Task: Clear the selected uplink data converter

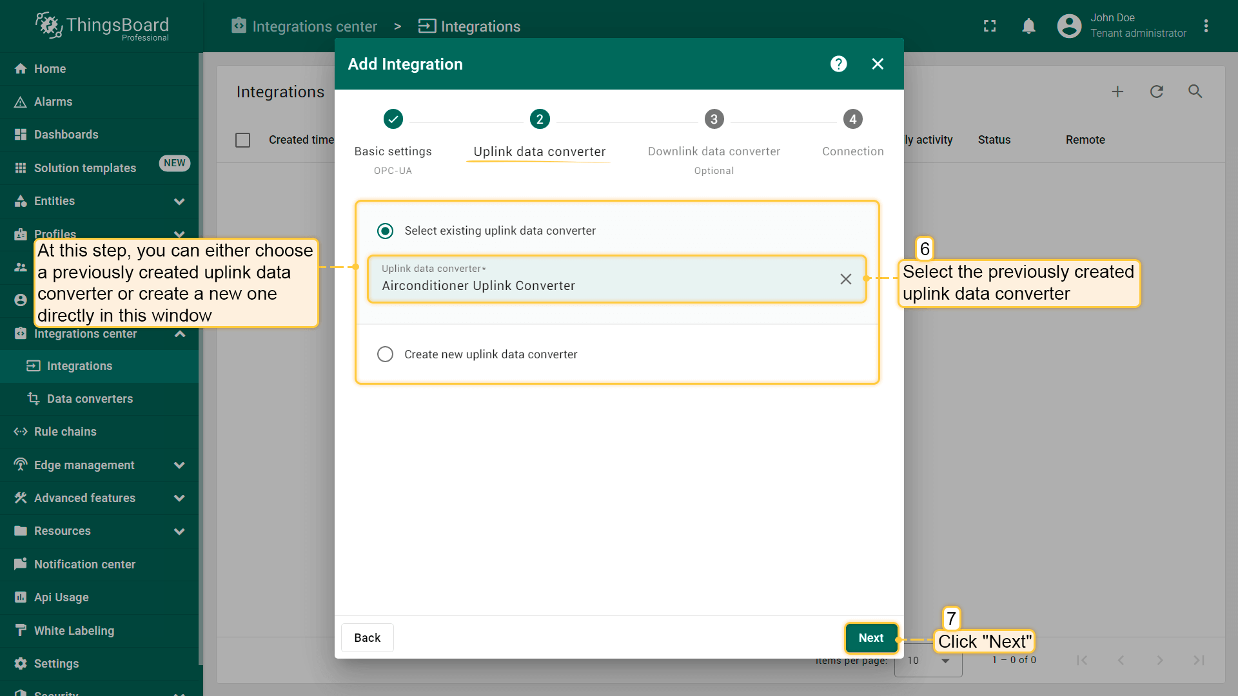Action: (x=845, y=279)
